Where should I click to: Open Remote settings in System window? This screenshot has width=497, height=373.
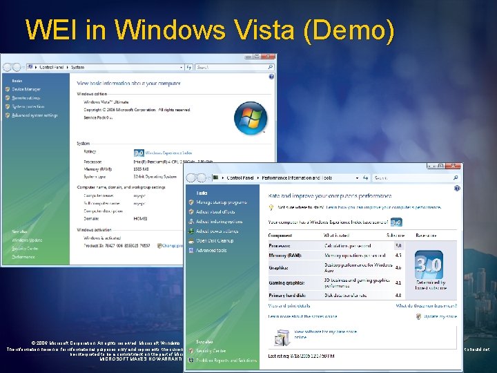pos(26,97)
